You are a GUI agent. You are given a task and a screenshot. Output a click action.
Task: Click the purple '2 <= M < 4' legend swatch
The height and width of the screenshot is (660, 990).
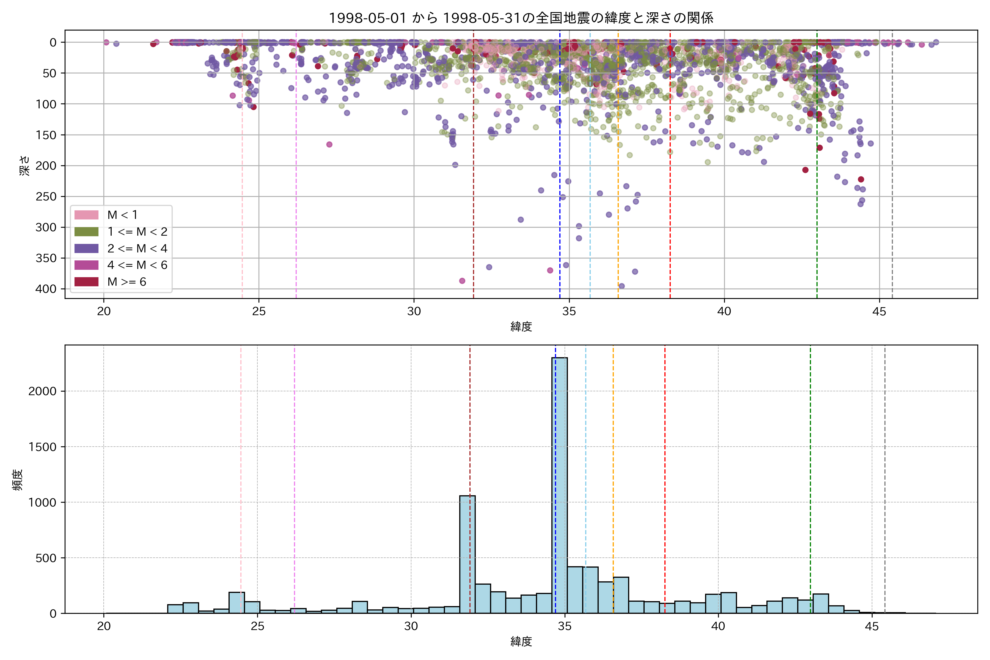coord(86,248)
